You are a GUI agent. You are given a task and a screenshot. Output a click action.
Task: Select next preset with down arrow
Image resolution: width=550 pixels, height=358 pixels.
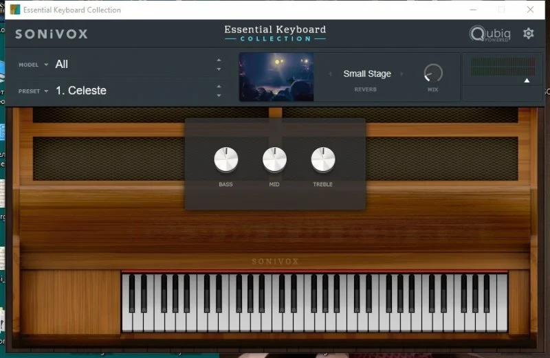coord(219,96)
